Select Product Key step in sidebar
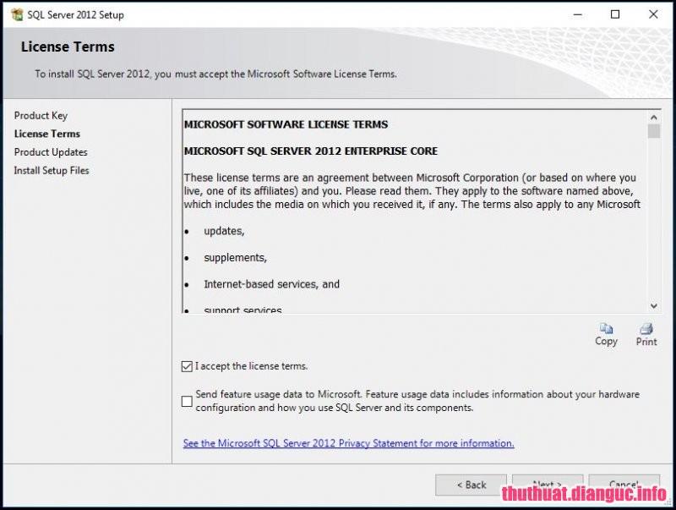This screenshot has width=676, height=510. click(41, 116)
